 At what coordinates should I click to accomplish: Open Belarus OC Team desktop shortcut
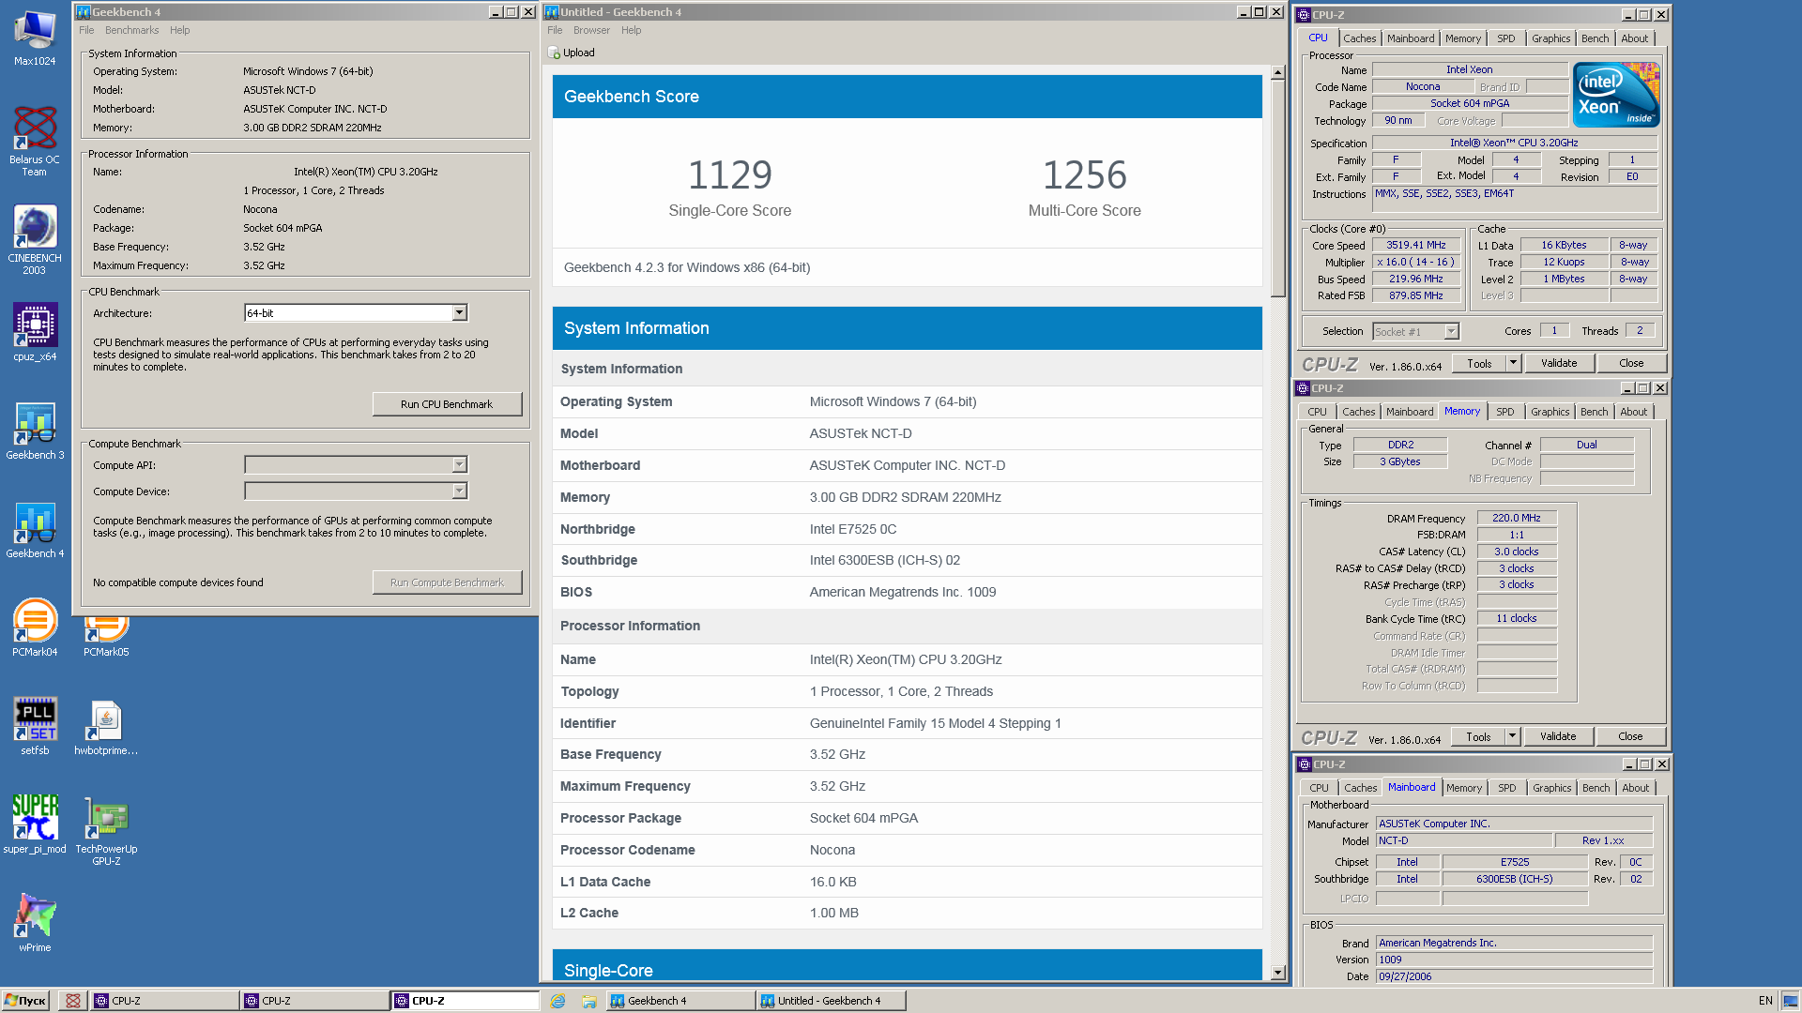35,141
